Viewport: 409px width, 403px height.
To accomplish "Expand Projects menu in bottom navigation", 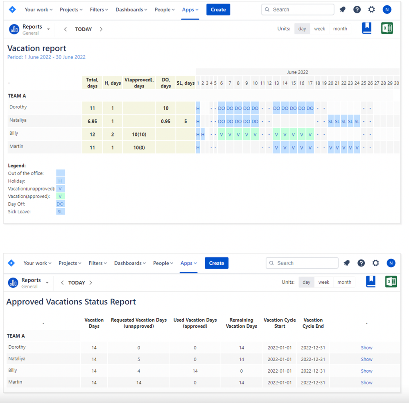I will coord(70,263).
